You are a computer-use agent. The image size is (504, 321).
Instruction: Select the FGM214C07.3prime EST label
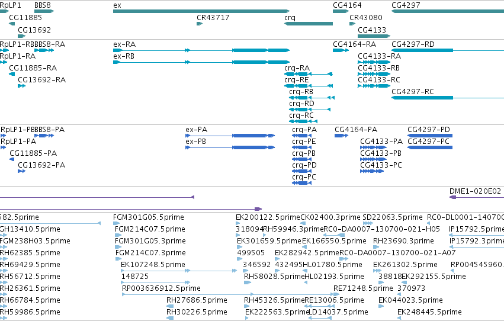pyautogui.click(x=150, y=253)
